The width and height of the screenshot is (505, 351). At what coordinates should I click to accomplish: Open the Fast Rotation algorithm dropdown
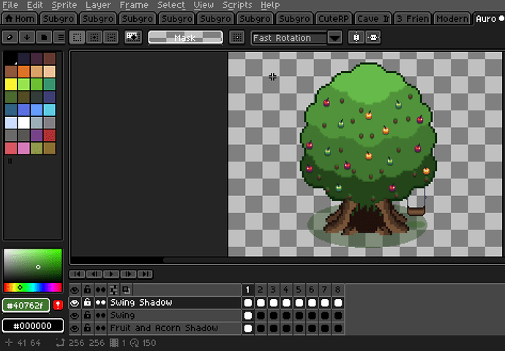(x=334, y=37)
